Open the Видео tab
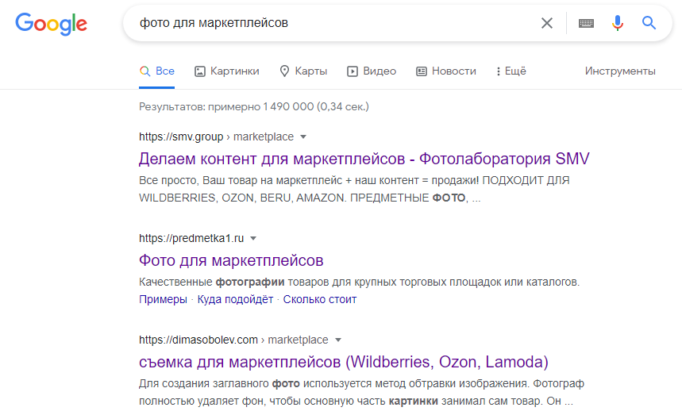 tap(372, 71)
